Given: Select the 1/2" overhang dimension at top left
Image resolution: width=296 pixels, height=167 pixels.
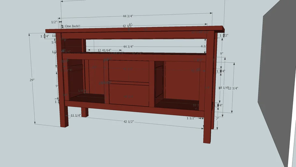Looking at the screenshot, I should point(54,22).
